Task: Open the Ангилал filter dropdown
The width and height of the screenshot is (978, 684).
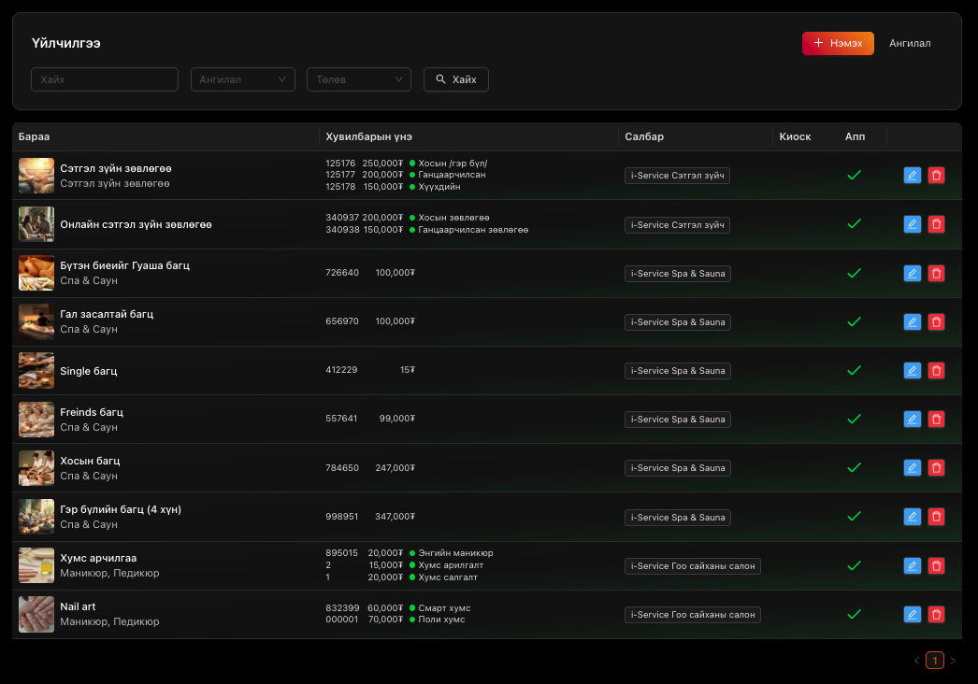Action: tap(243, 79)
